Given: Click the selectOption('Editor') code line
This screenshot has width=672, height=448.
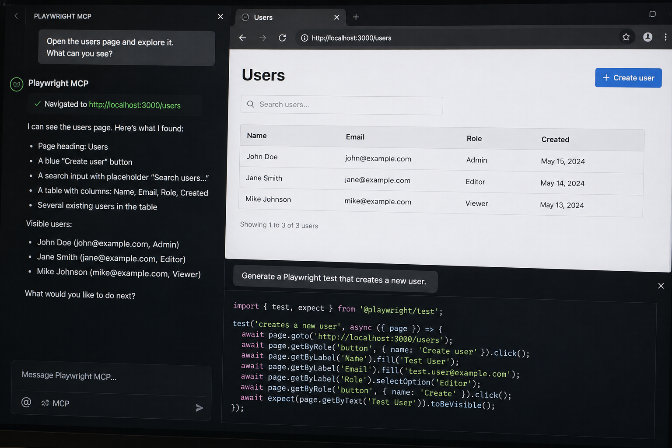Looking at the screenshot, I should coord(361,381).
